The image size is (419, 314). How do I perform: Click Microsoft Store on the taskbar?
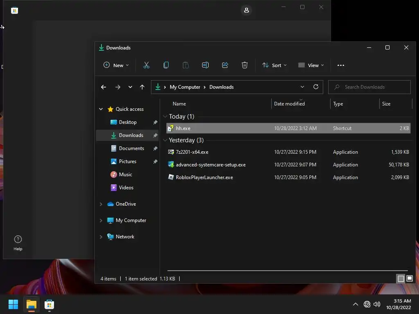49,304
